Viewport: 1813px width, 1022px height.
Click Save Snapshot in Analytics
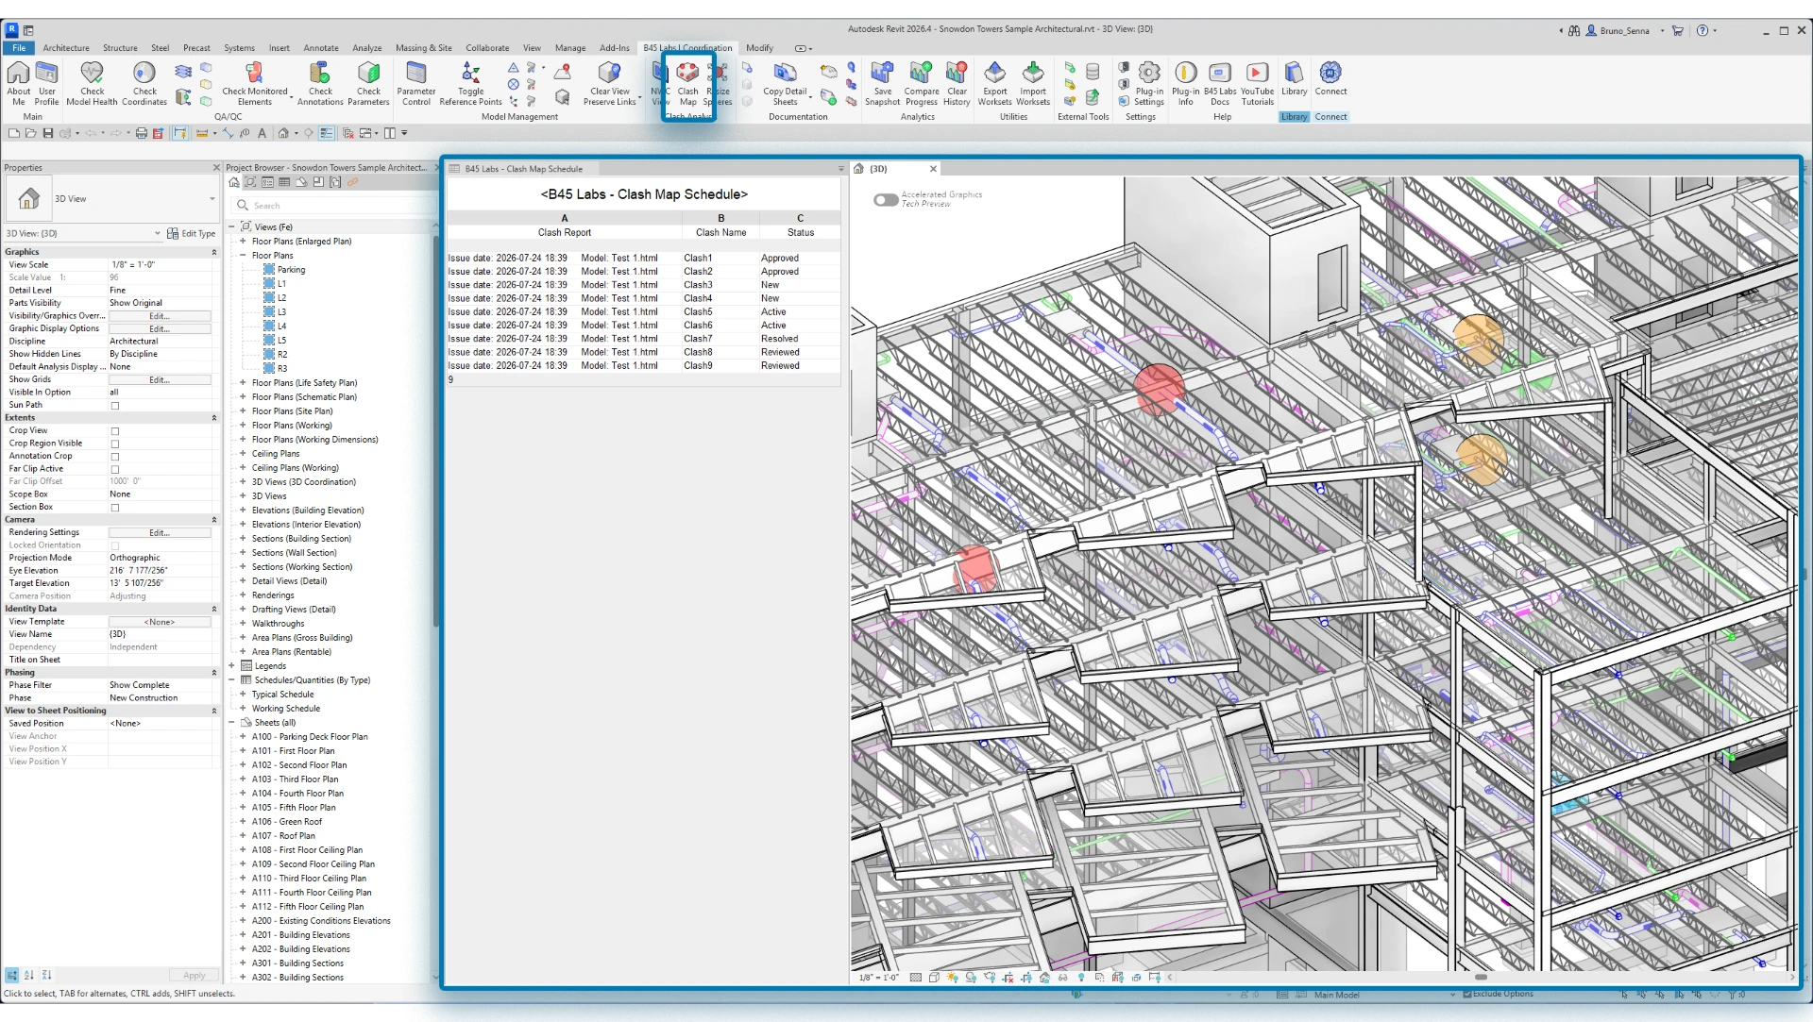coord(882,83)
